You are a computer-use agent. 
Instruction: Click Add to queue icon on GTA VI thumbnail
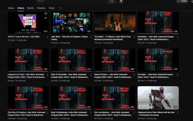[x=46, y=18]
